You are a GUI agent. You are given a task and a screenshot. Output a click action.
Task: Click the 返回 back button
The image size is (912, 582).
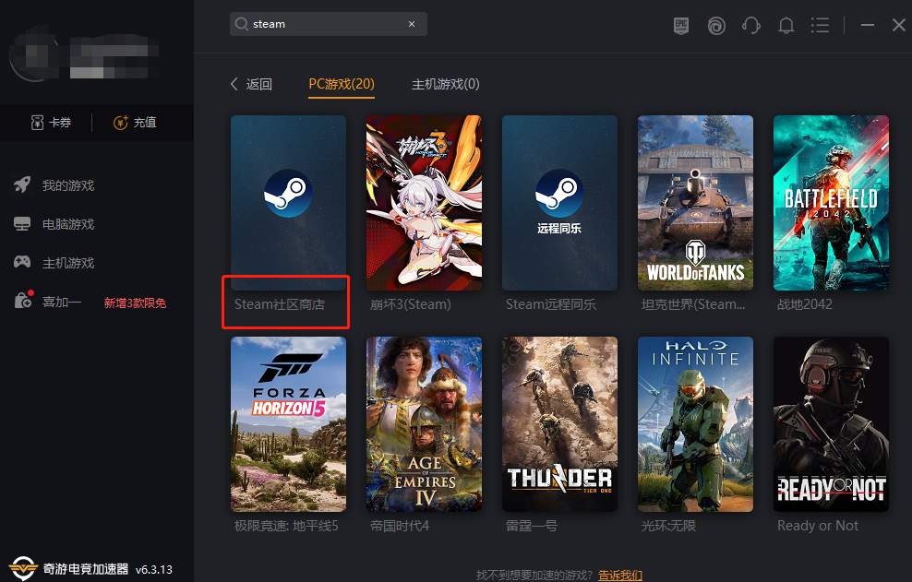click(249, 83)
